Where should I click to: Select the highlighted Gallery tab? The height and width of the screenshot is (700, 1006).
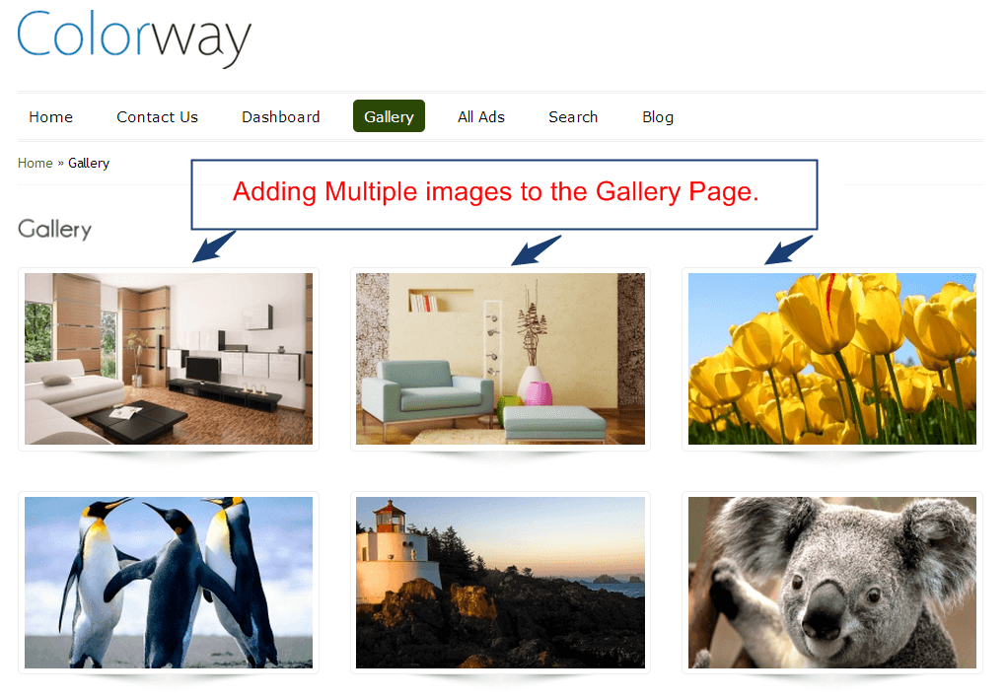389,116
